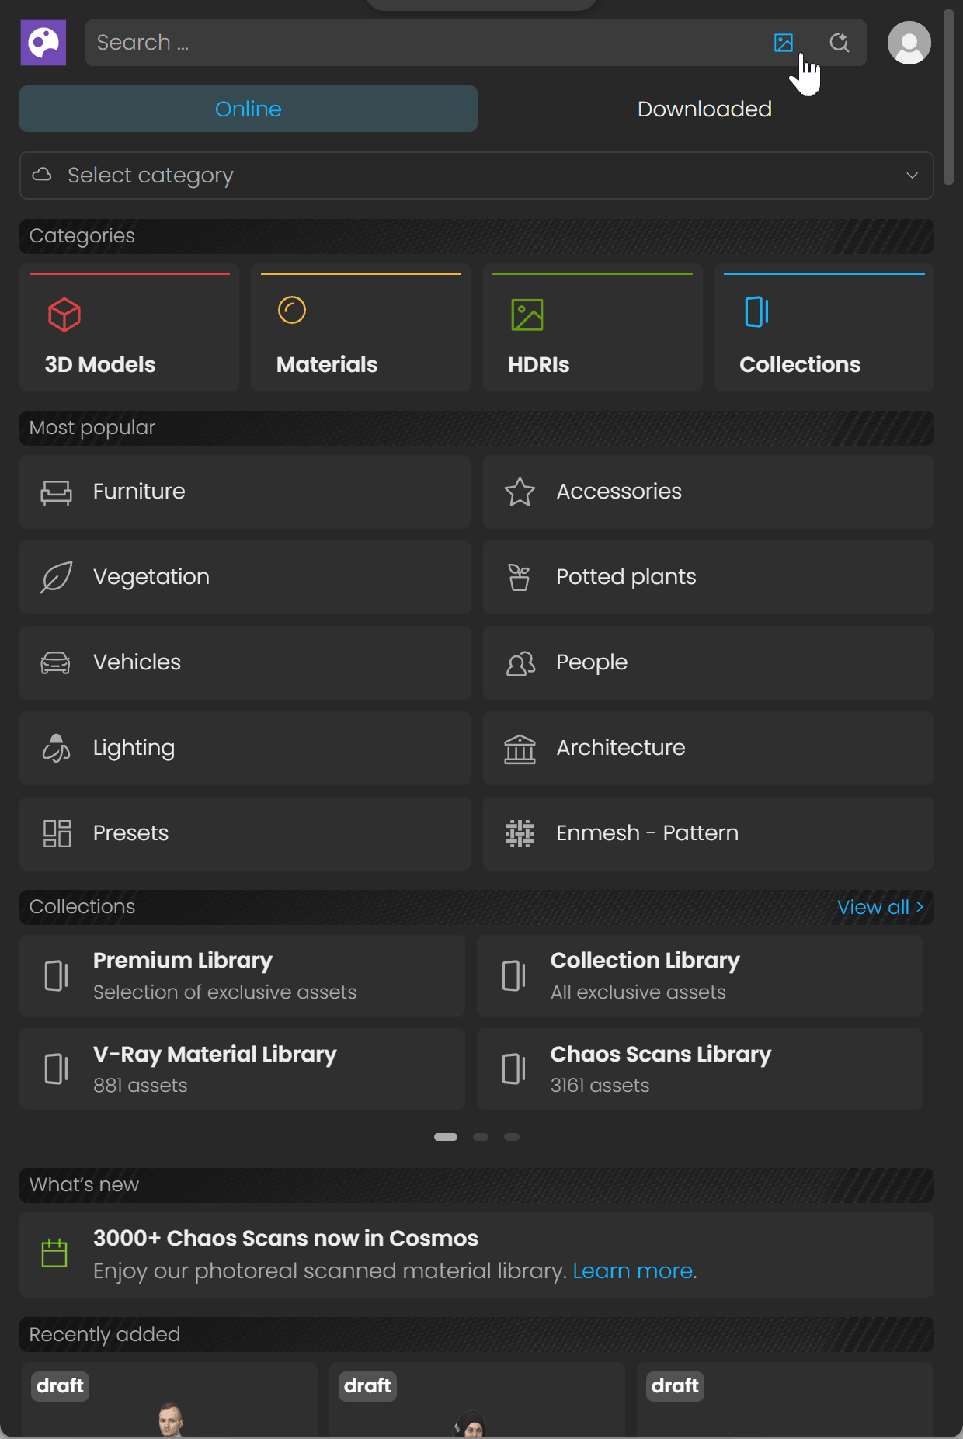Click the Chaos Cosmos logo icon
Screen dimensions: 963x1439
coord(43,43)
